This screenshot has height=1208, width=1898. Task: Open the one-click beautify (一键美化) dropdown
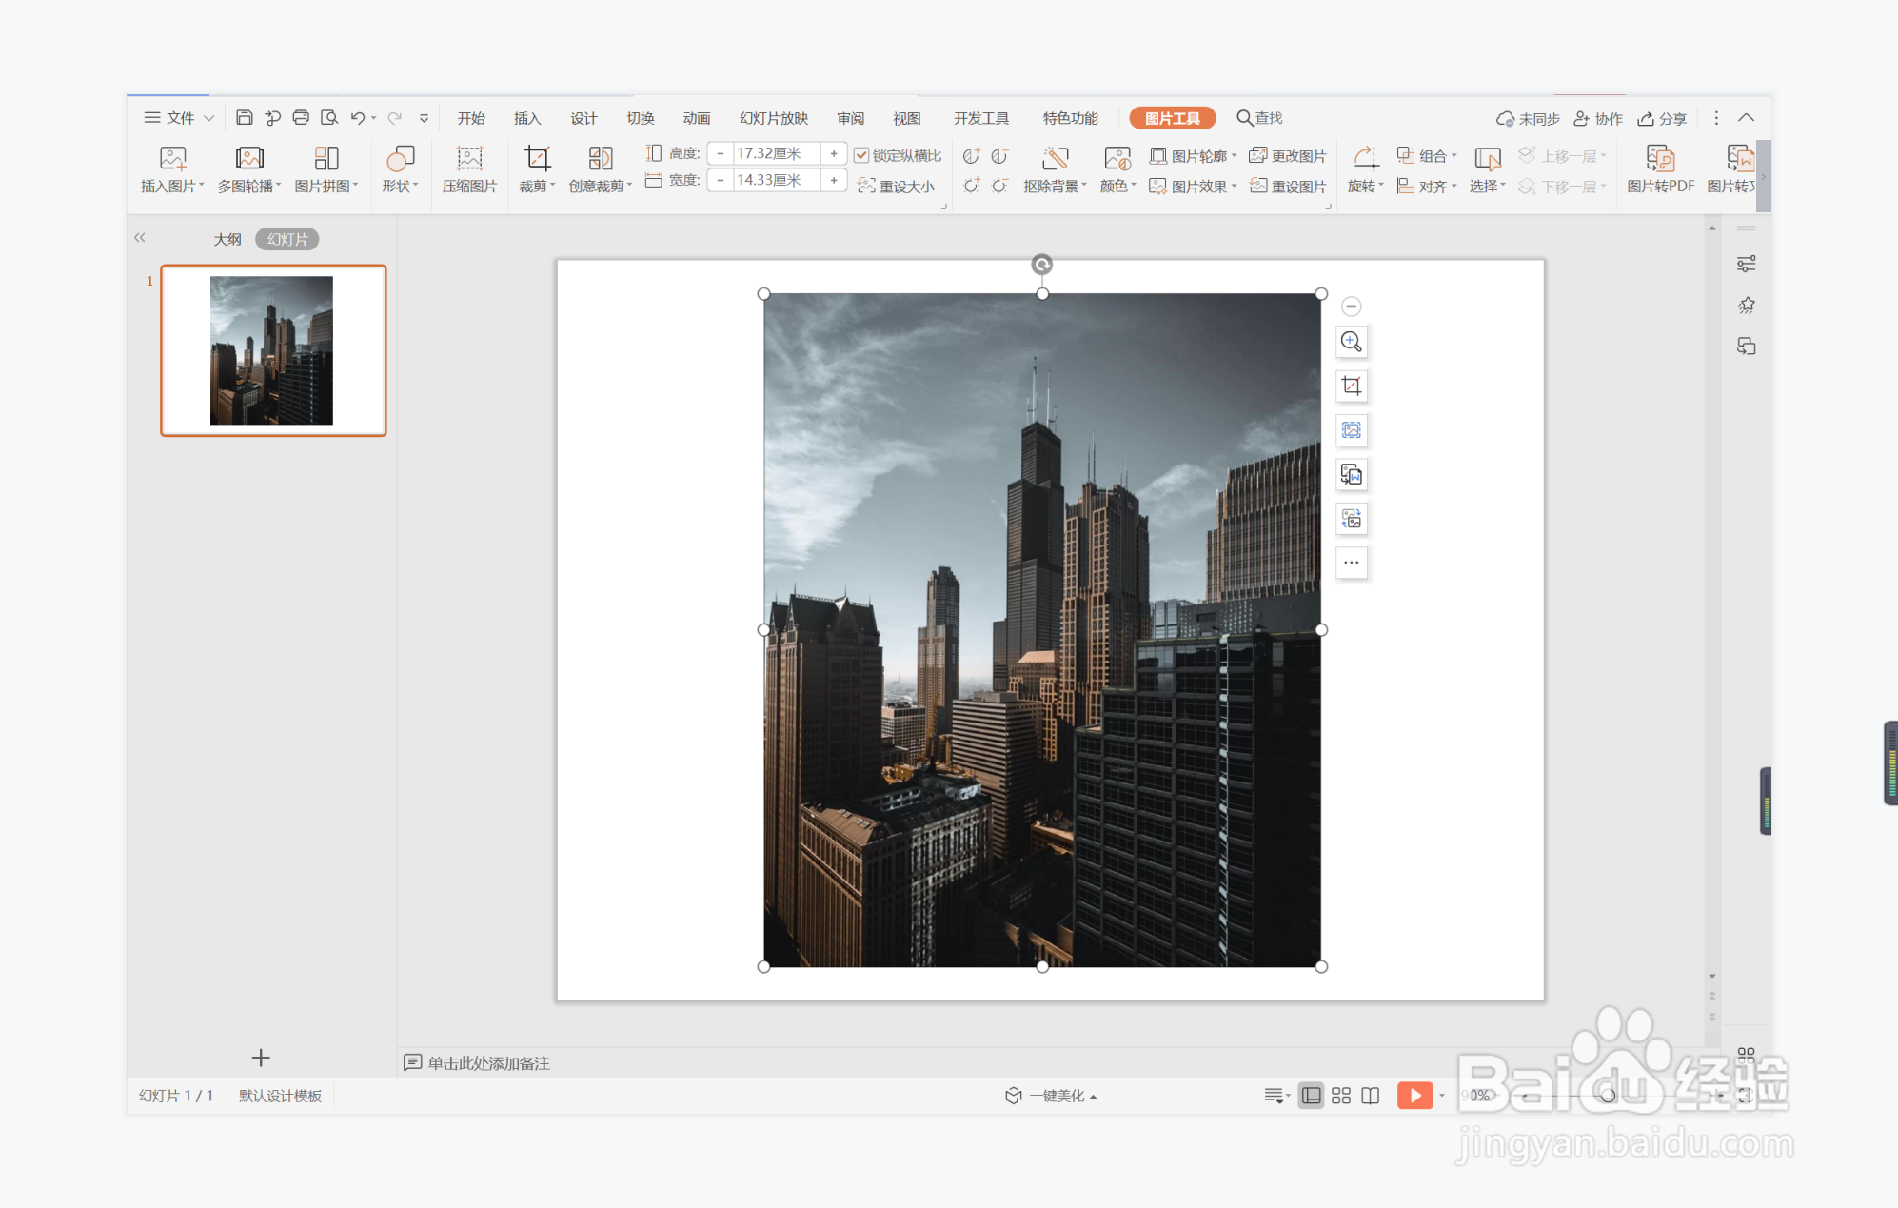tap(1051, 1096)
